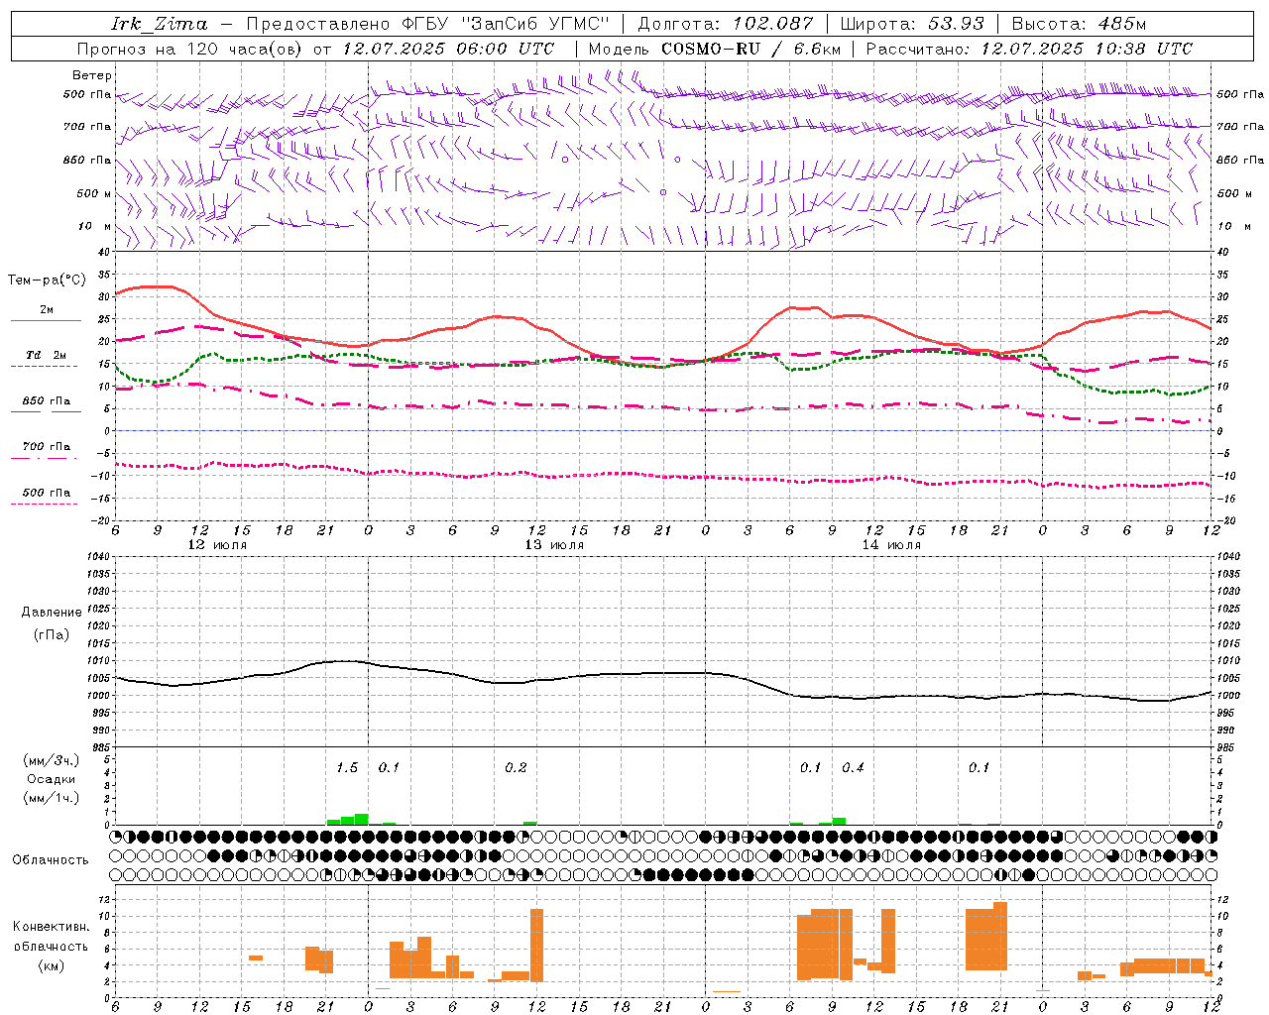1269x1015 pixels.
Task: Select the "Модель COSMO-RU / 6.6км" label
Action: [715, 49]
